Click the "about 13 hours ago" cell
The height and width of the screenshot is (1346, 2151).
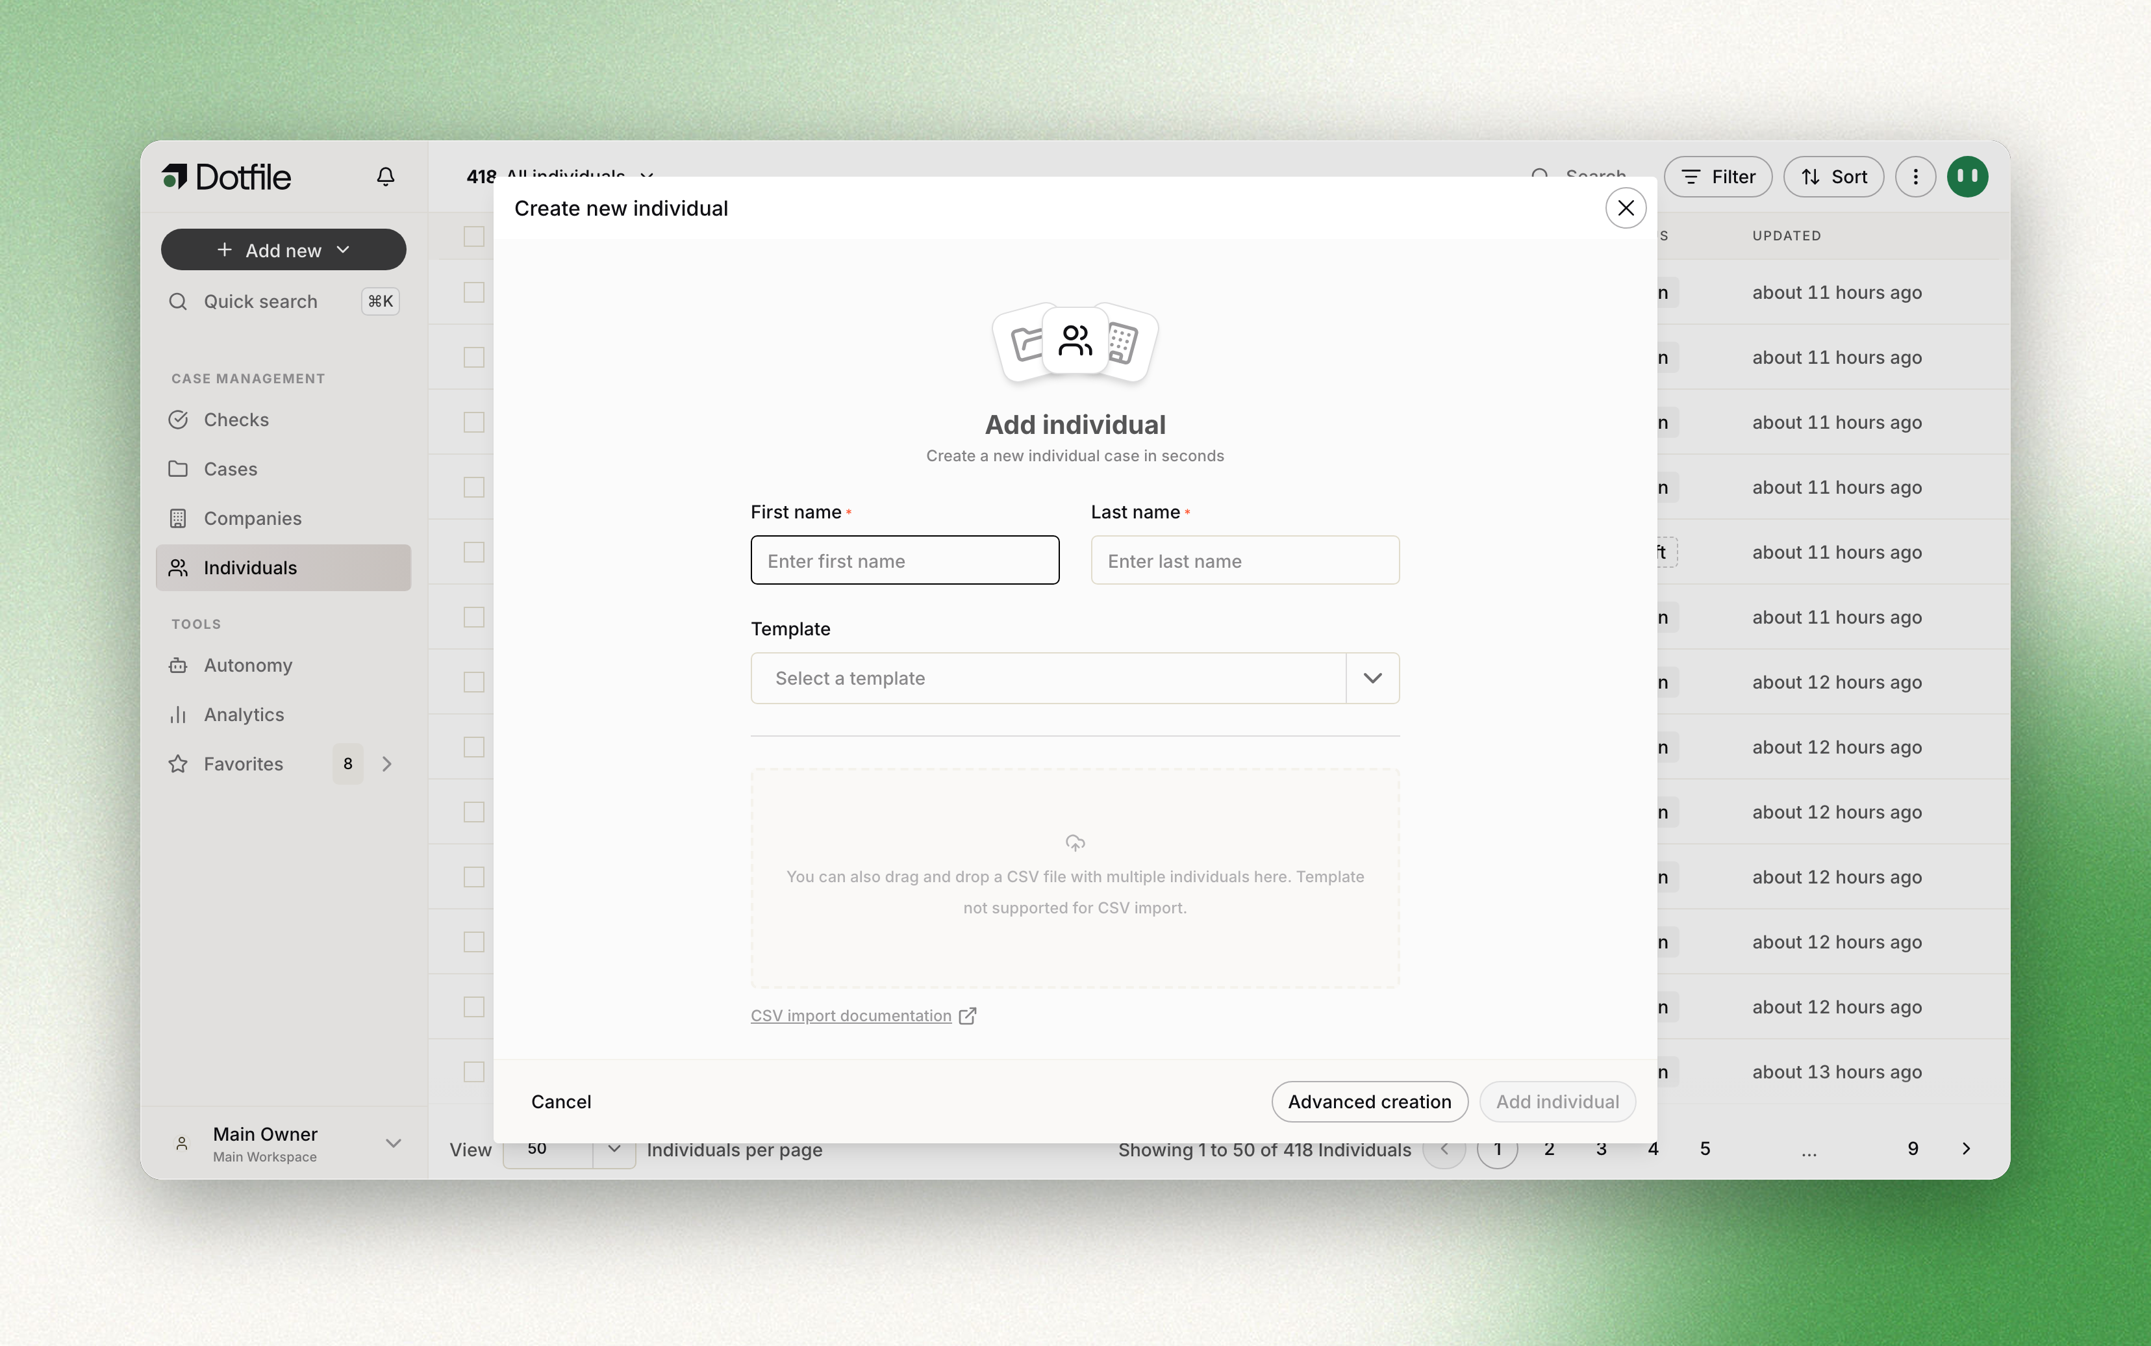[1837, 1072]
